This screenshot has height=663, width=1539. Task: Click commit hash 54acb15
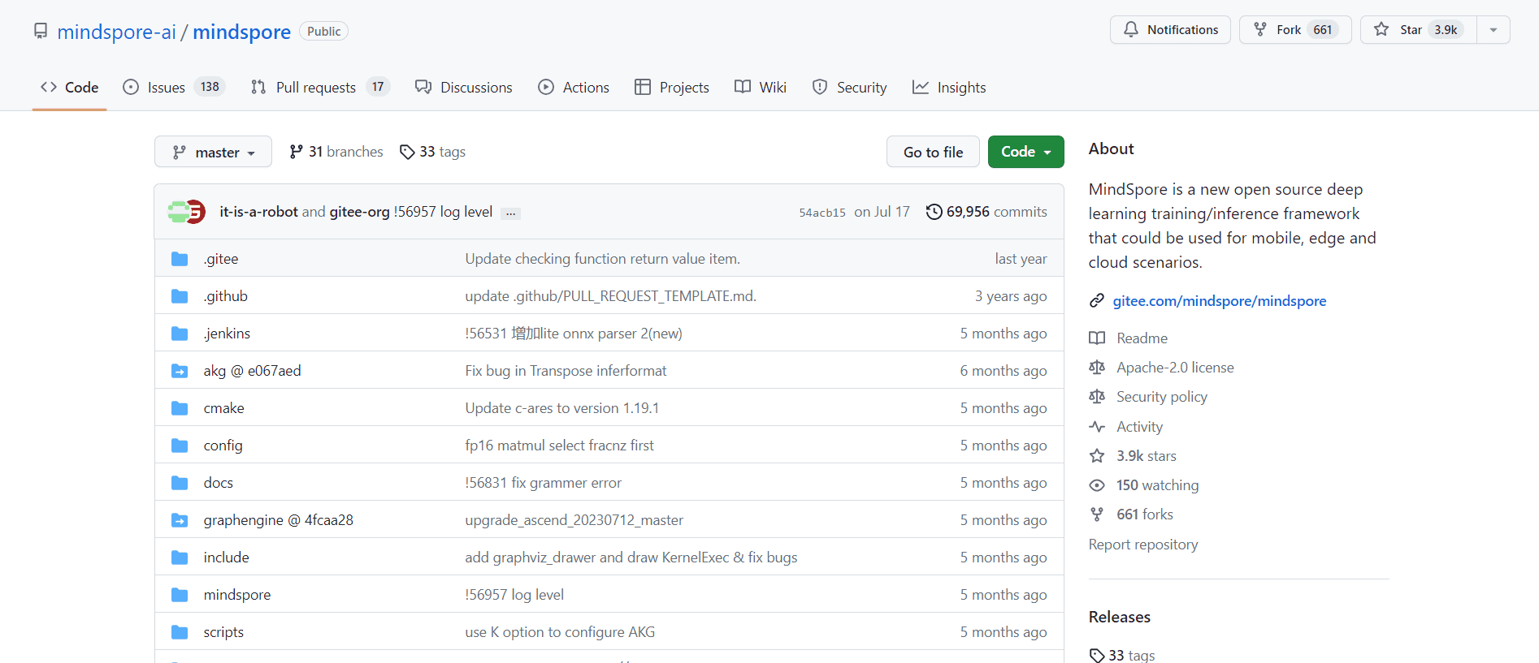click(x=822, y=213)
